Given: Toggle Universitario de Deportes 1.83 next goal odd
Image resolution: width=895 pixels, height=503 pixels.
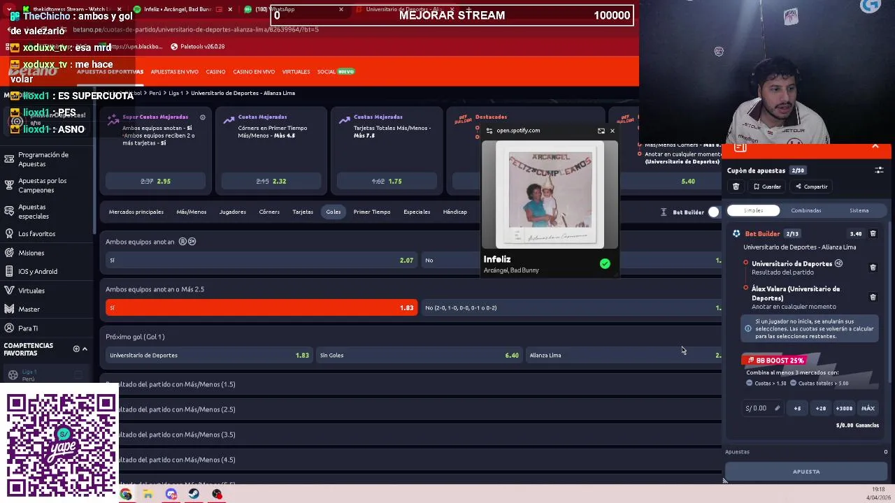Looking at the screenshot, I should pos(209,355).
